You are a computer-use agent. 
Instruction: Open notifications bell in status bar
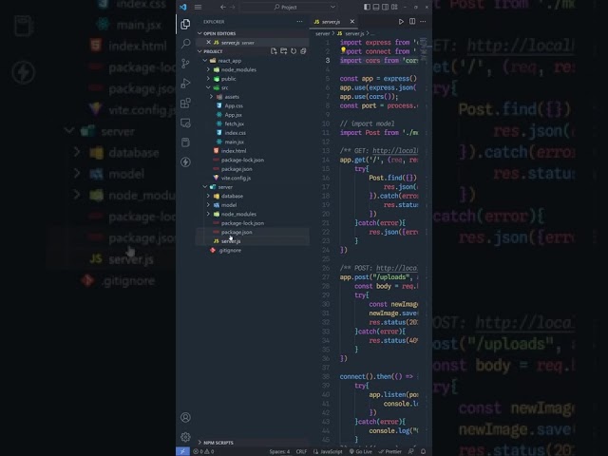pos(424,451)
